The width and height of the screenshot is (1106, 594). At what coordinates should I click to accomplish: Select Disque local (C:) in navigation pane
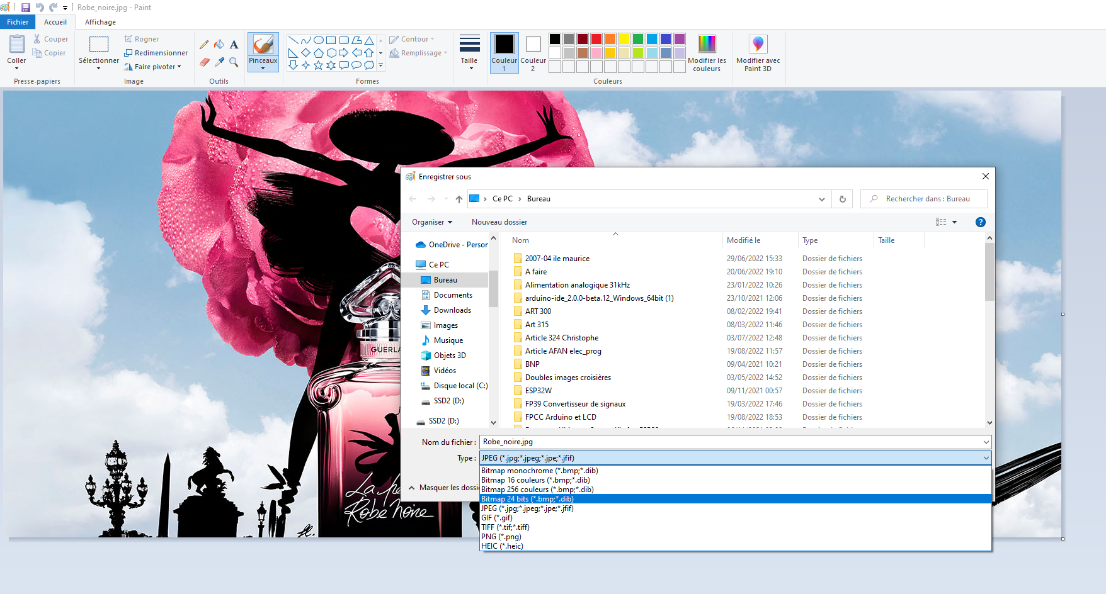click(454, 386)
